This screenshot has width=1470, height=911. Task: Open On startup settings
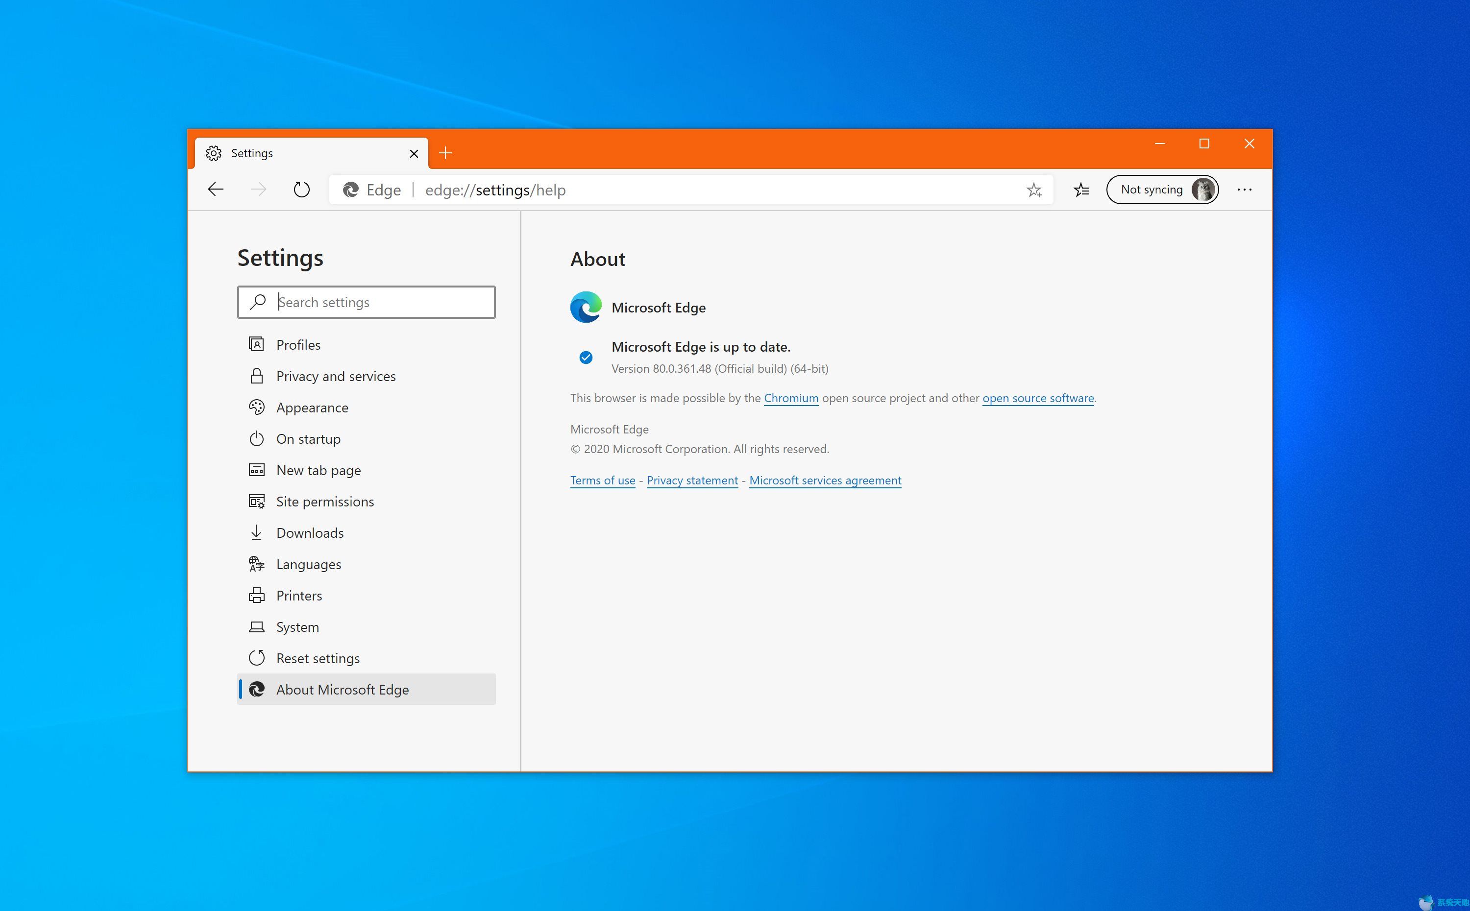pos(367,439)
